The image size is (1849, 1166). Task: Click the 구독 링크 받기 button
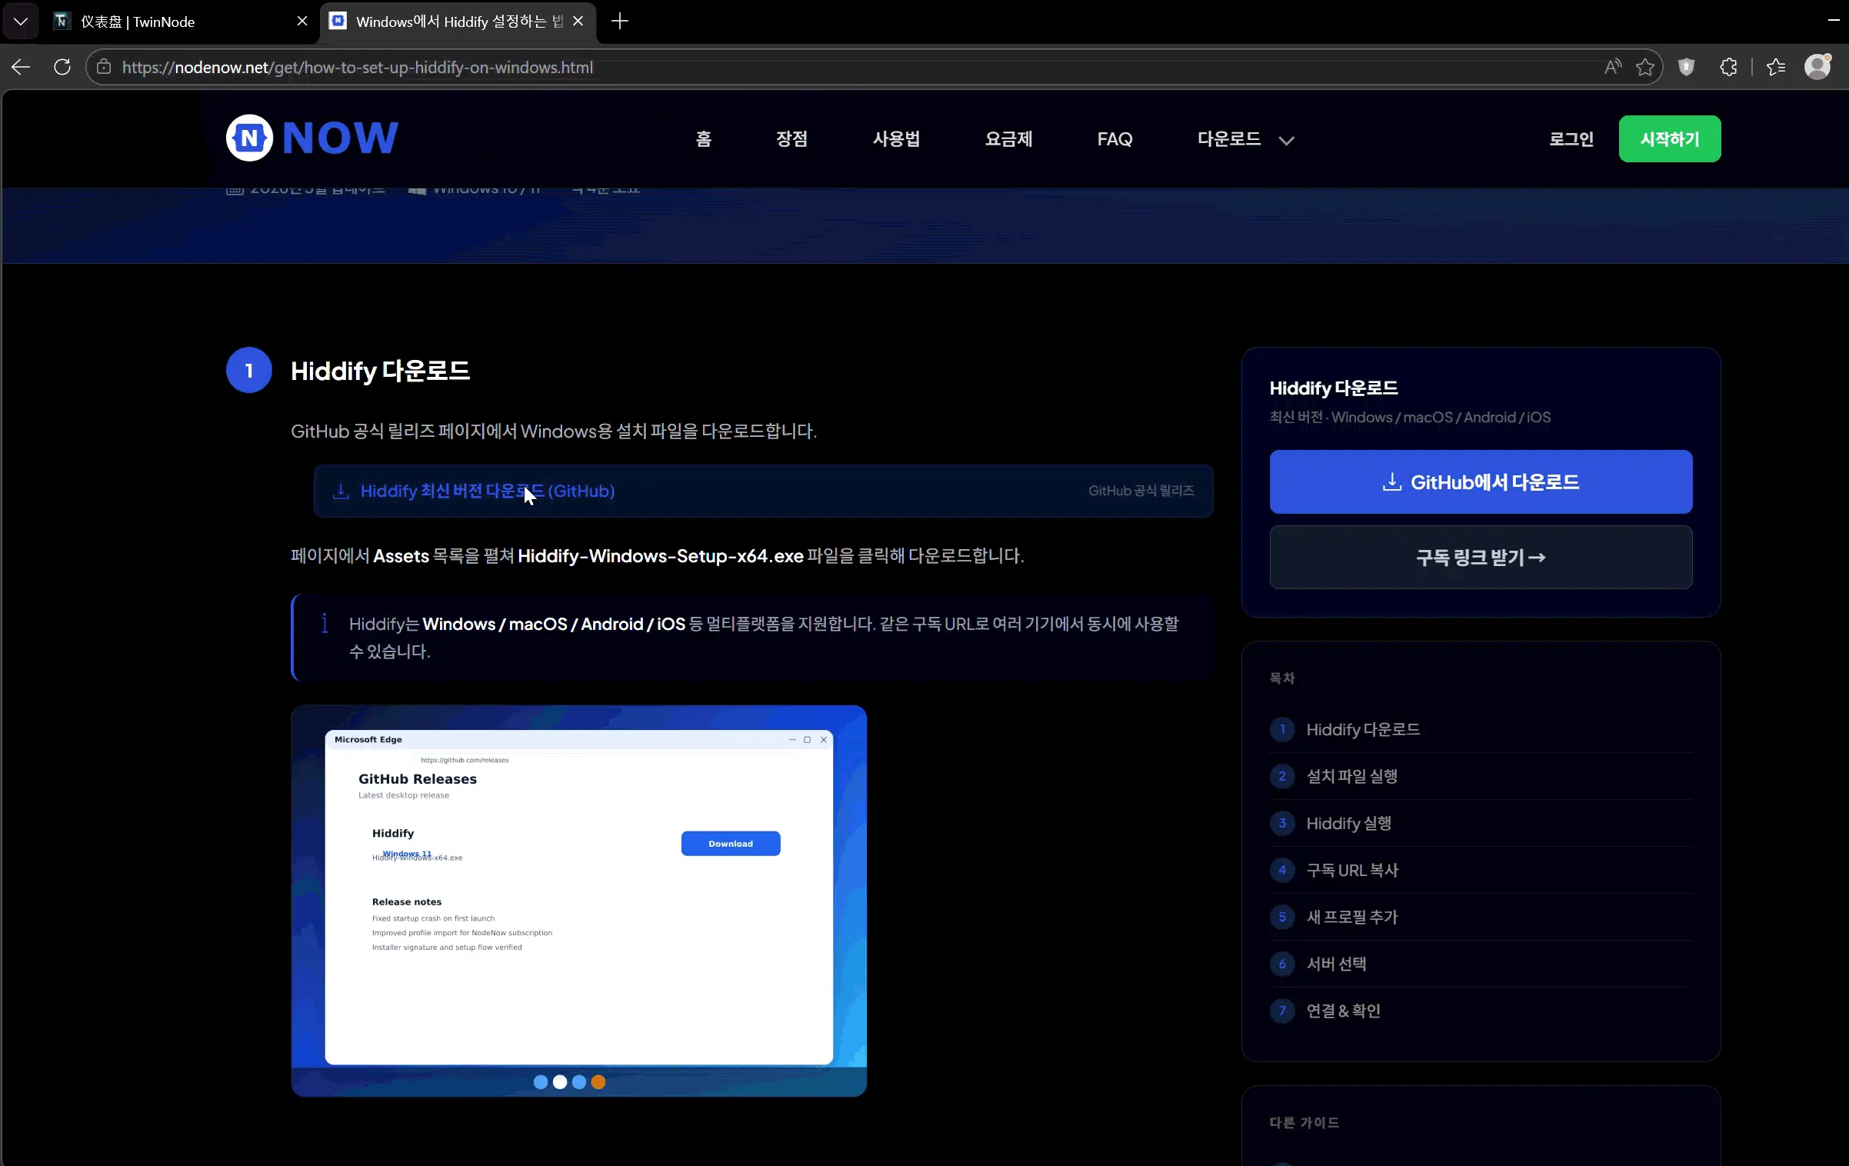1479,557
